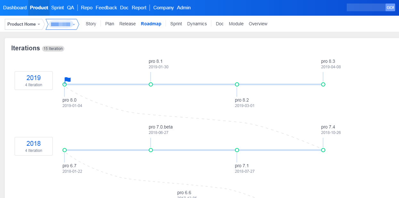Click the pro 8.2 timeline node circle
399x198 pixels.
(237, 85)
